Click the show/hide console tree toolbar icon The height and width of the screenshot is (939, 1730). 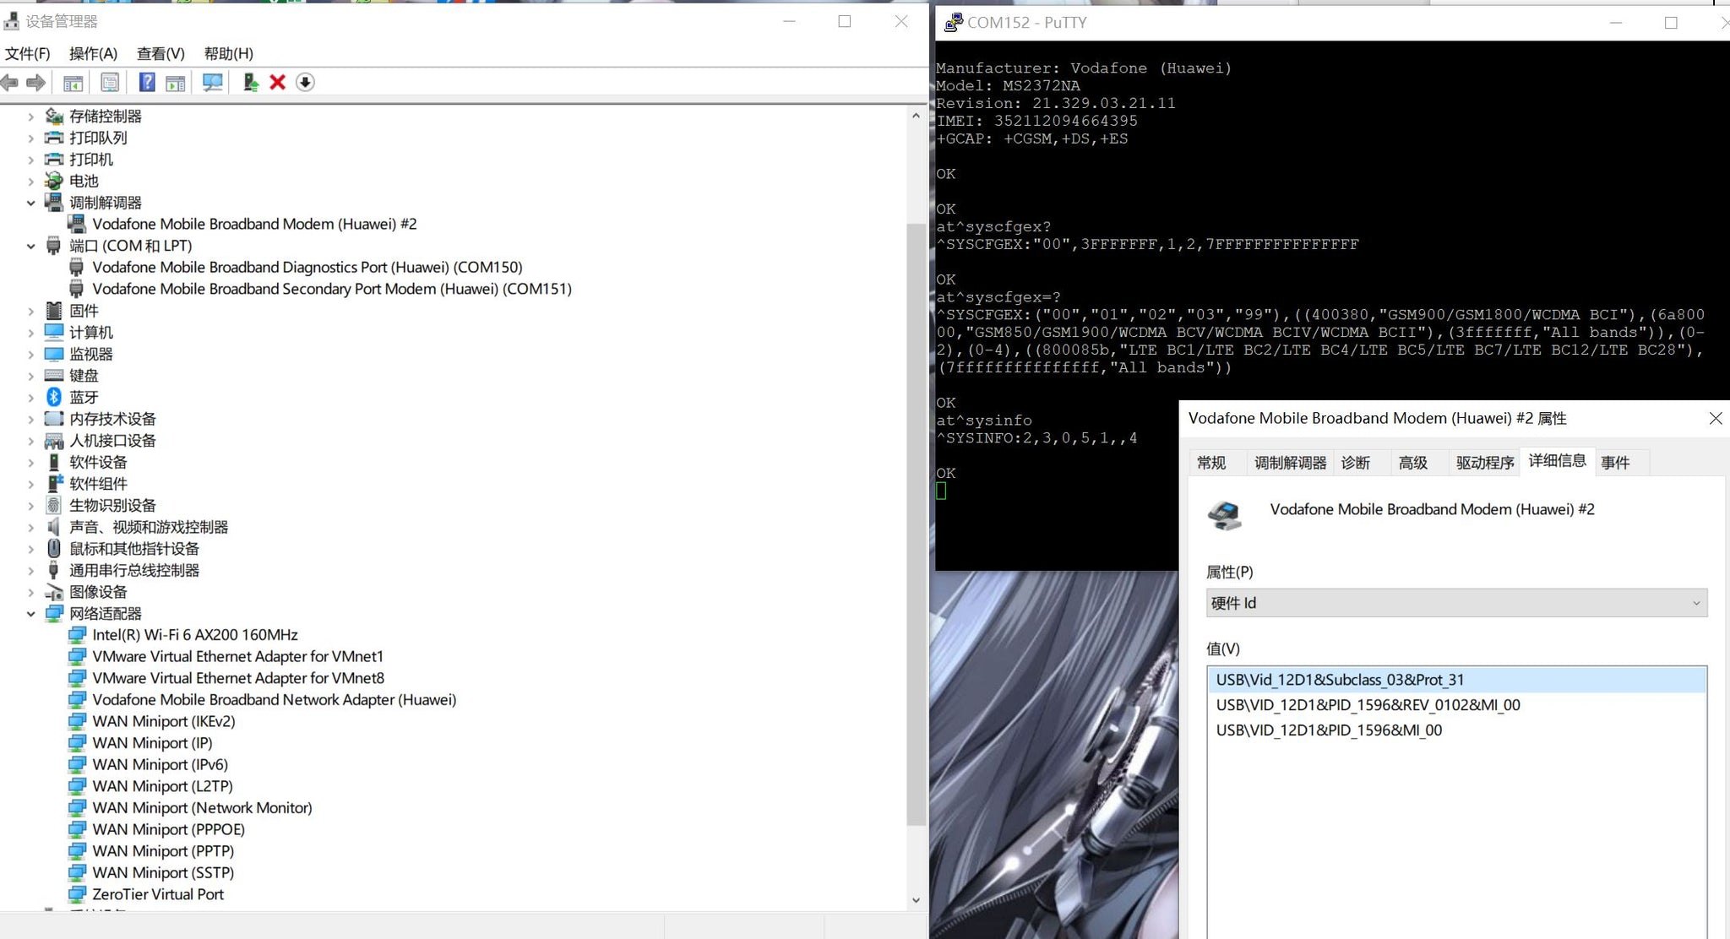click(73, 83)
